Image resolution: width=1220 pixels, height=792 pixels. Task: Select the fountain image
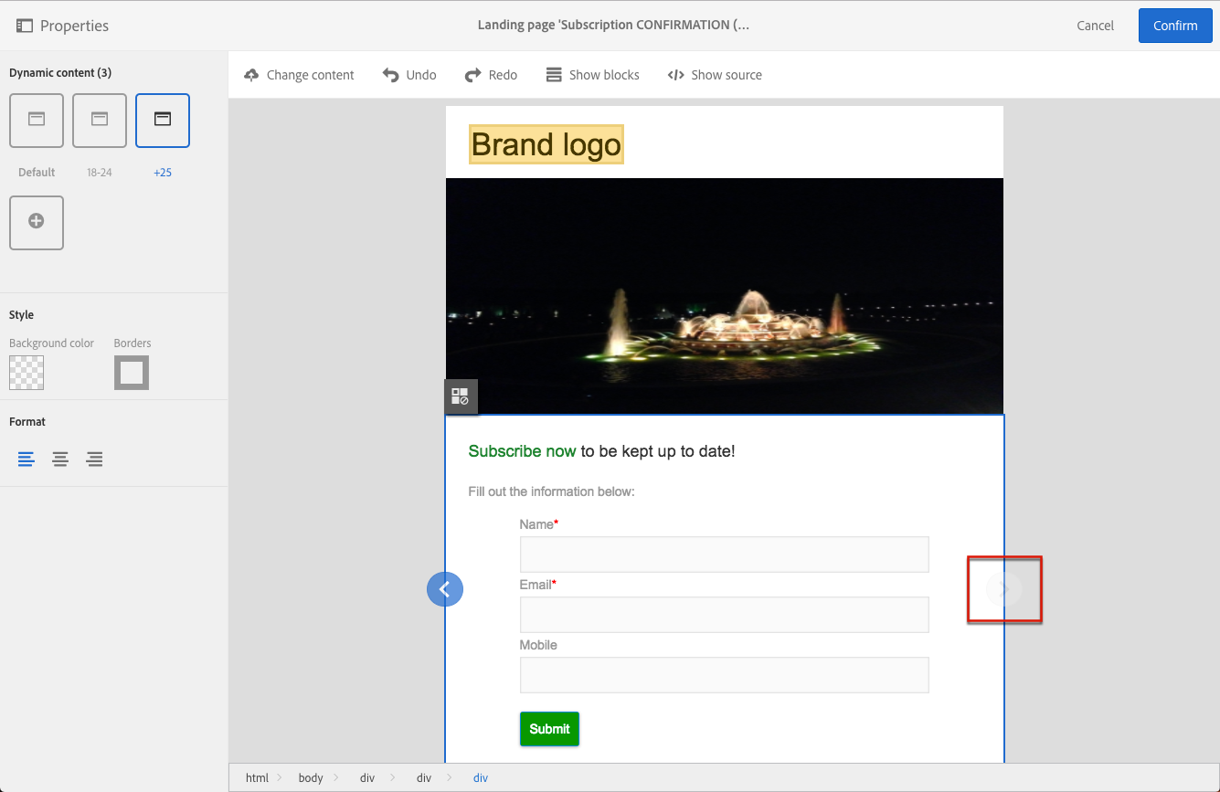[x=725, y=296]
